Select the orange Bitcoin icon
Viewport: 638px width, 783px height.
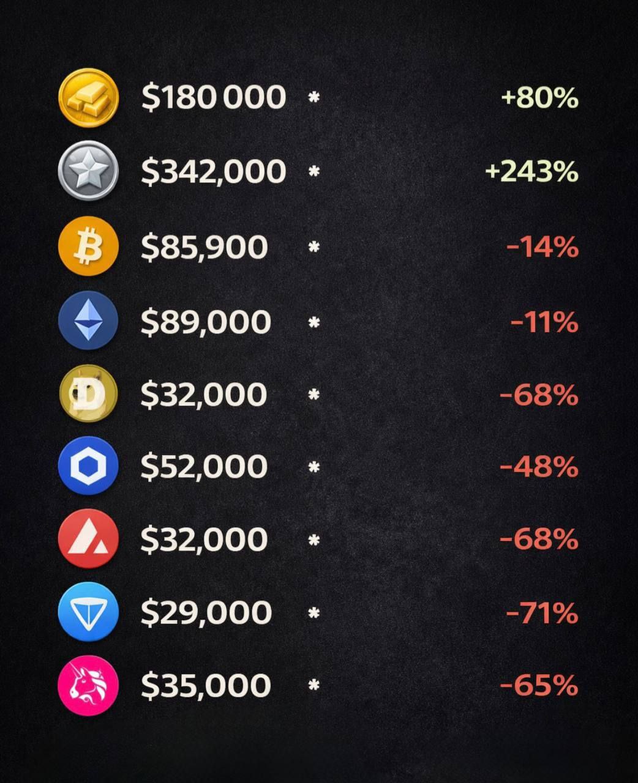pos(88,246)
